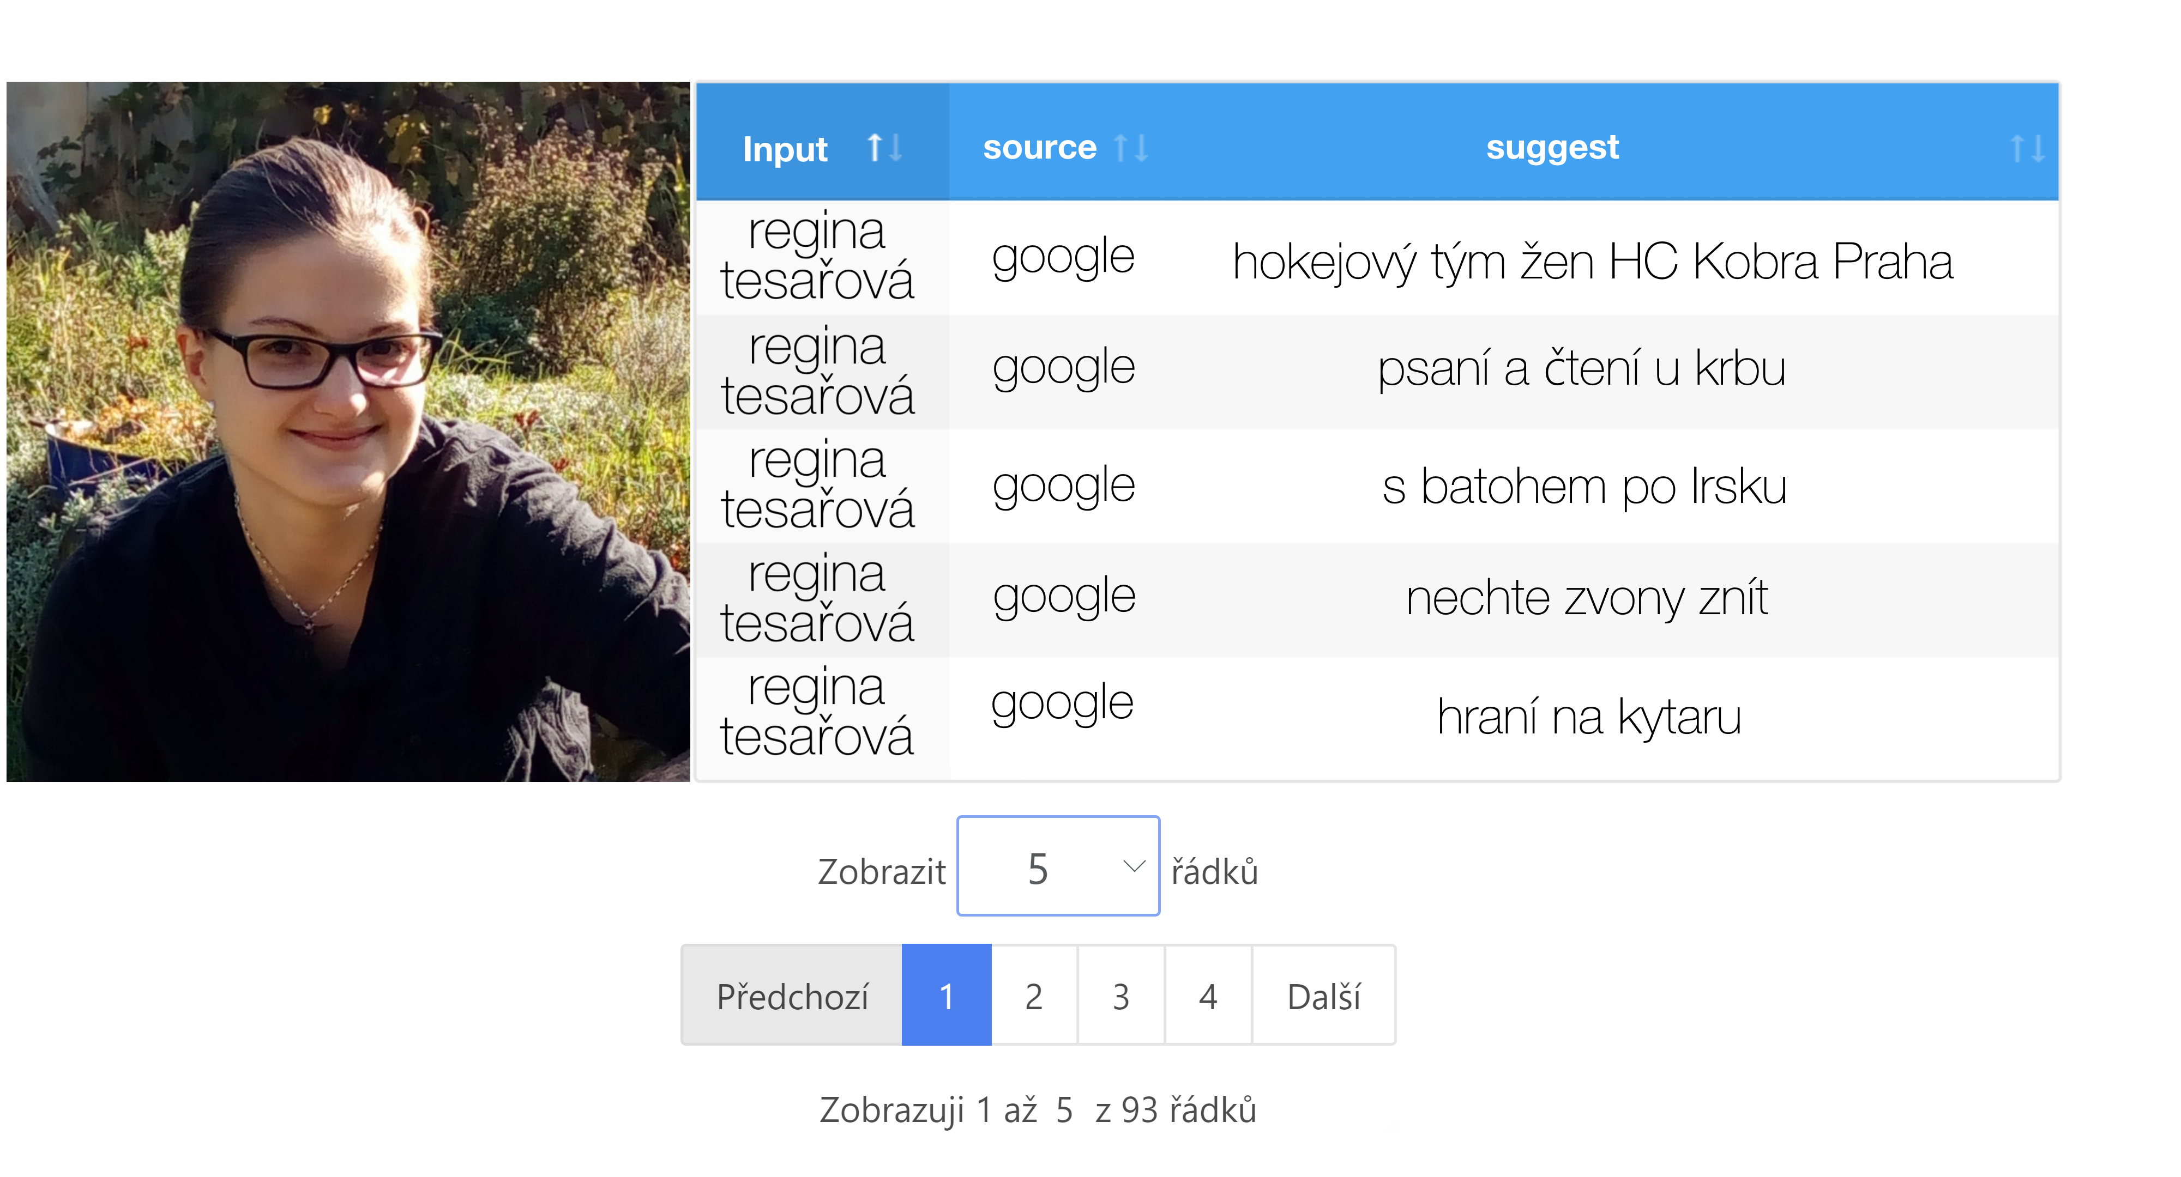Go to page 2

pyautogui.click(x=1034, y=996)
